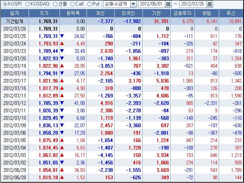Click the price 1,793.93 on 2012/07/24
This screenshot has width=244, height=183.
coord(48,44)
